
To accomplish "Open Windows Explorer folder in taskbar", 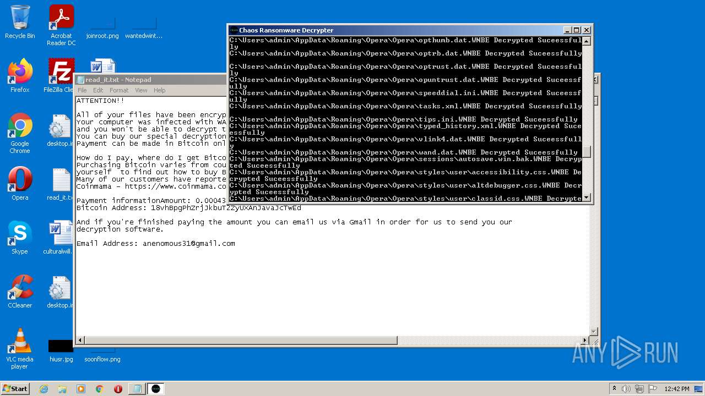I will click(x=62, y=389).
